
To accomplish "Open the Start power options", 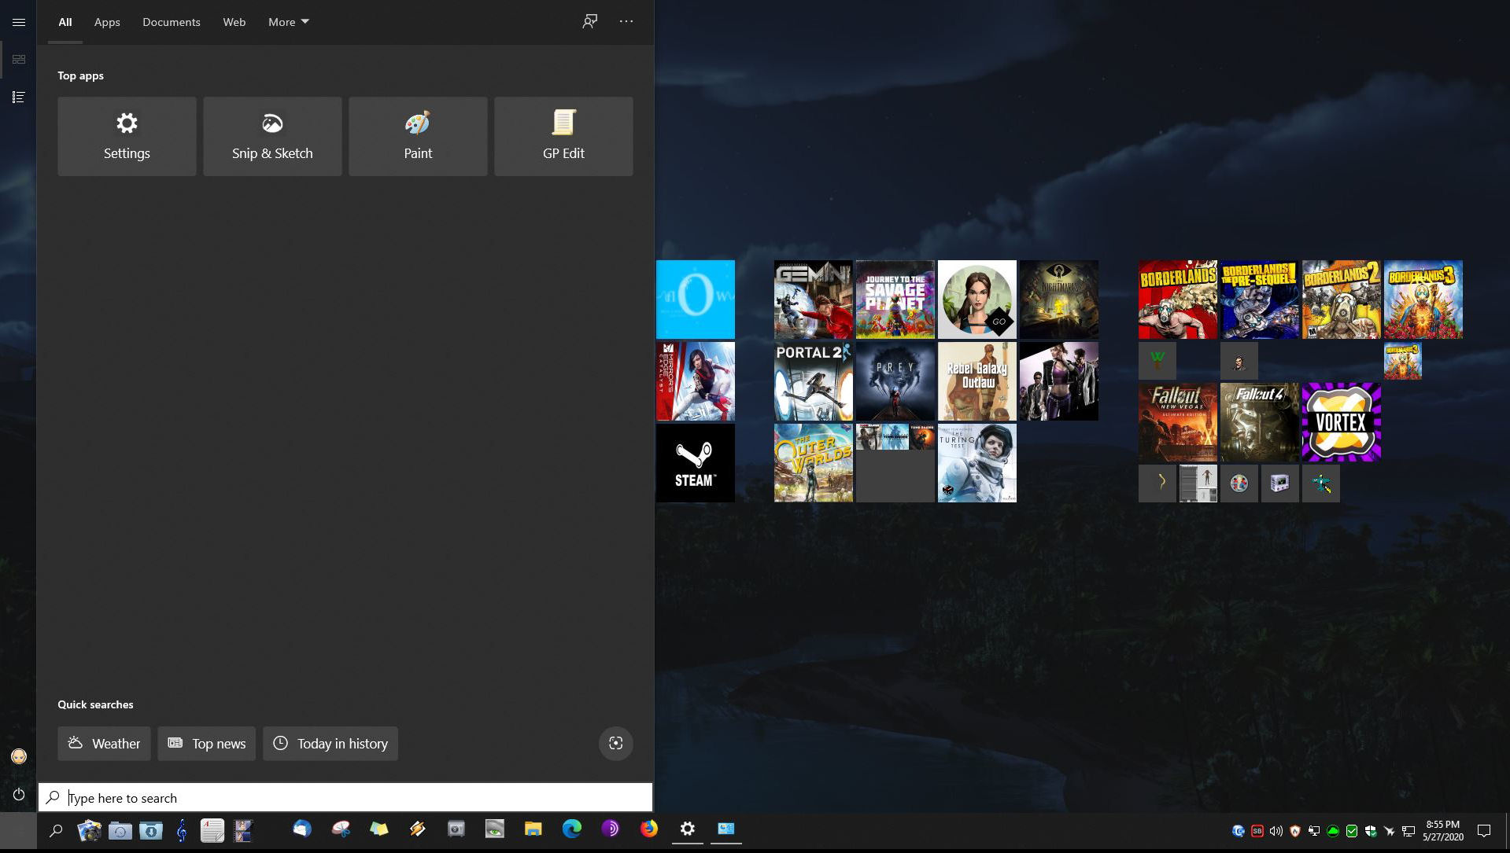I will (19, 794).
